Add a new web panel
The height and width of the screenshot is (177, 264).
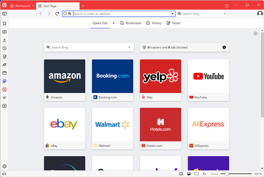click(4, 106)
